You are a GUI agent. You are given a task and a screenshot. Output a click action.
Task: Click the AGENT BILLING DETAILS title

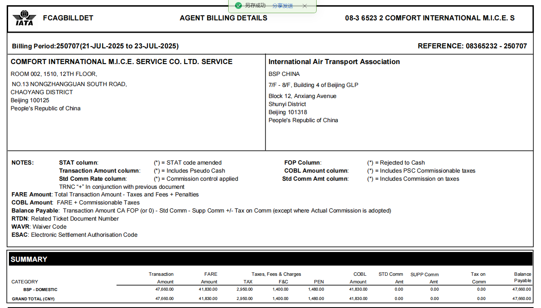click(224, 18)
